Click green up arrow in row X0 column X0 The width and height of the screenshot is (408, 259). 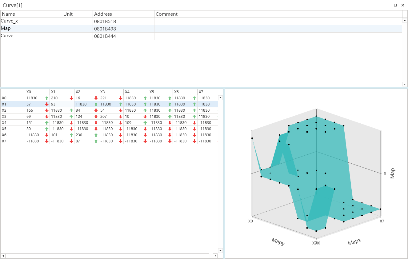(47, 98)
